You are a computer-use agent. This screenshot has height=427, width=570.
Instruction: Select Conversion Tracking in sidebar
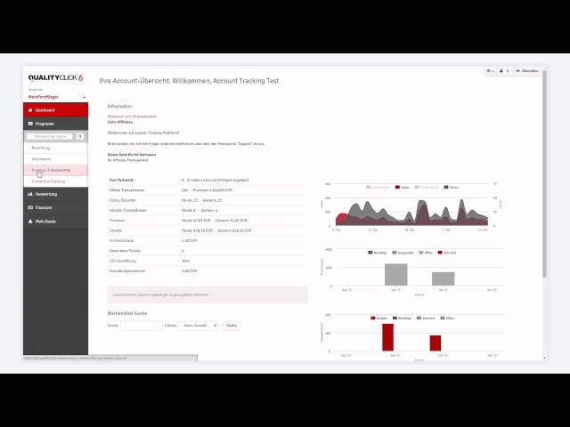pos(48,181)
